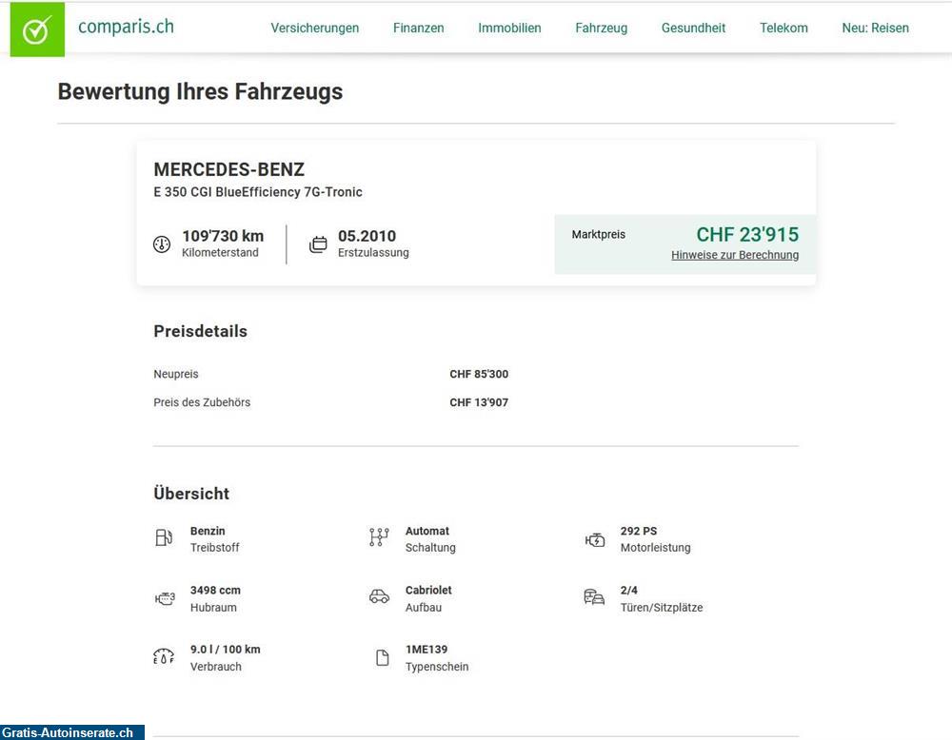
Task: Click the MERCEDES-BENZ heading
Action: [x=228, y=169]
